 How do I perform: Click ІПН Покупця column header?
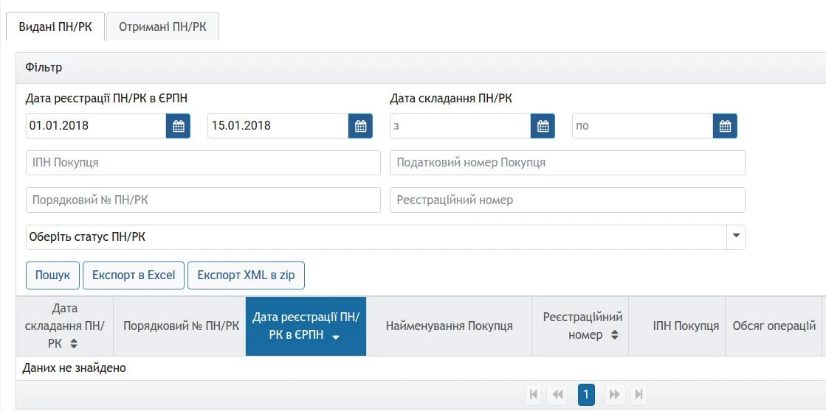pyautogui.click(x=677, y=326)
